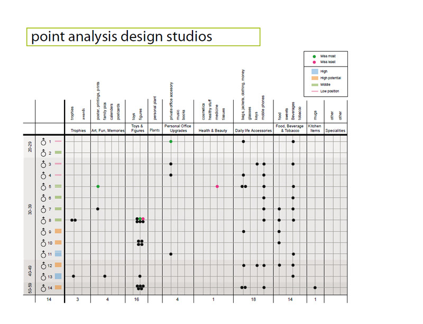Click the blue 'High' legend swatch

315,71
